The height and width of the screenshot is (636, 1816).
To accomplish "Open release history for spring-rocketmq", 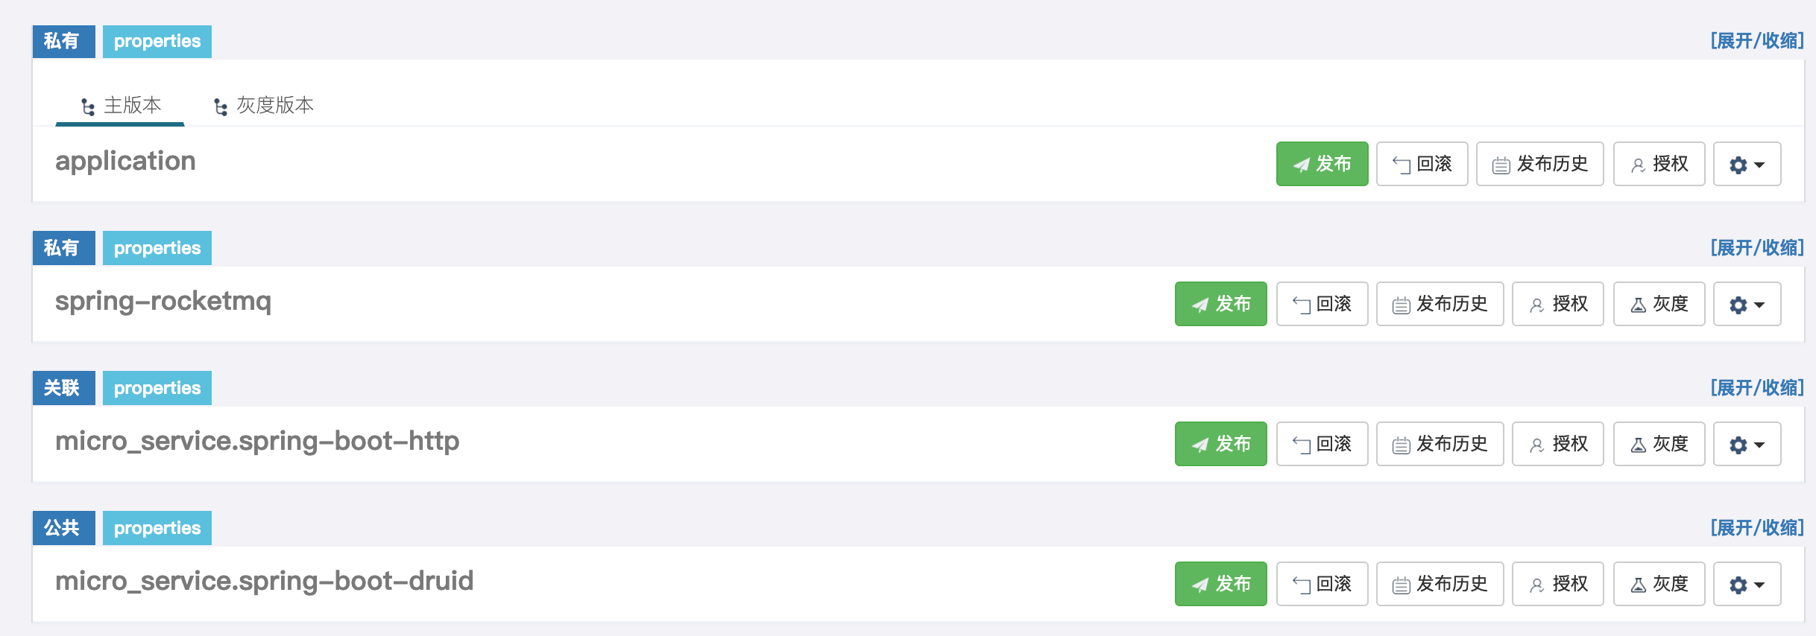I will (1440, 305).
